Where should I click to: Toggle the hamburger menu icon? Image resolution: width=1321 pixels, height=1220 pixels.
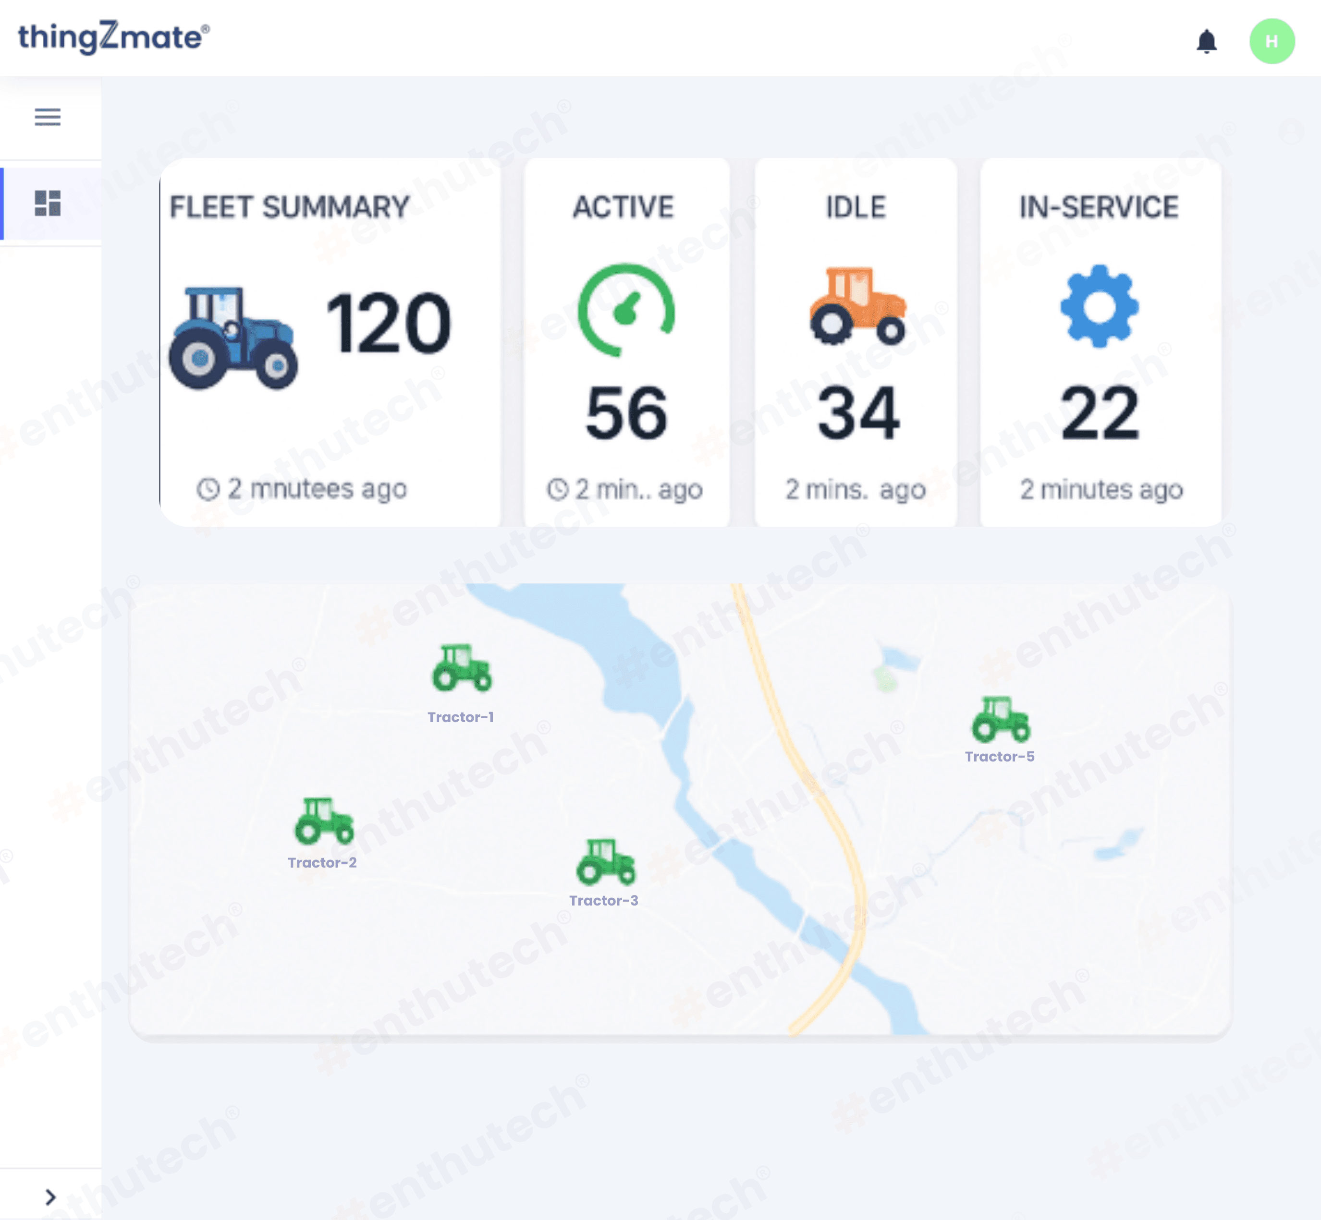48,117
